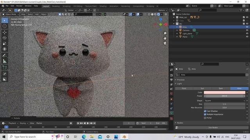Choose the Measure tool
The height and width of the screenshot is (140, 250).
tap(4, 61)
